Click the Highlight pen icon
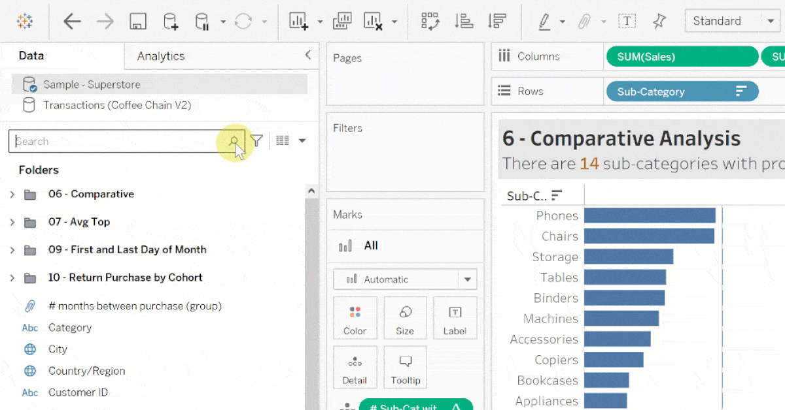The width and height of the screenshot is (785, 410). coord(544,22)
